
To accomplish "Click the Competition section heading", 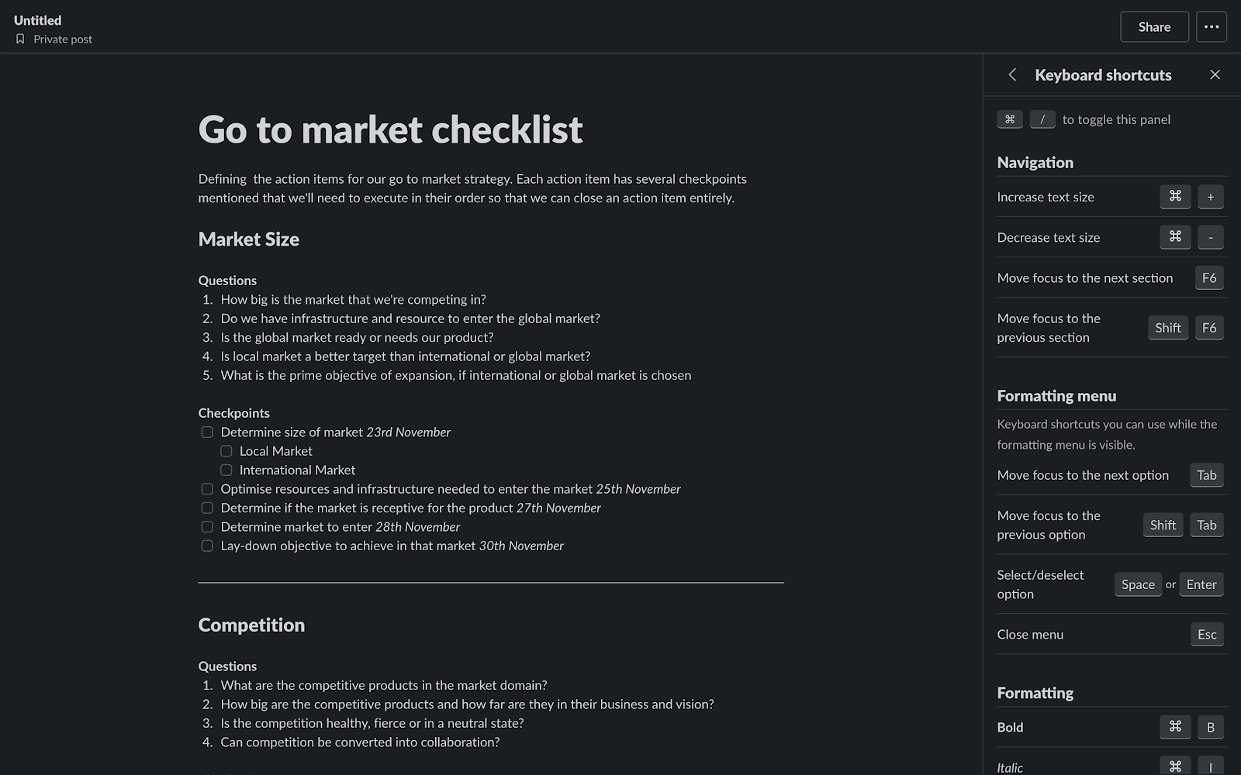I will pyautogui.click(x=251, y=625).
